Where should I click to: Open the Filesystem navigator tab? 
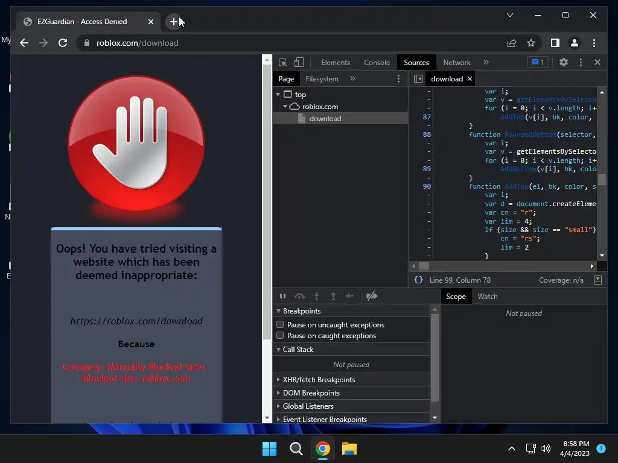click(x=322, y=79)
